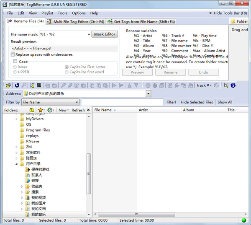Click the open folder toolbar icon
251x225 pixels.
(8, 85)
